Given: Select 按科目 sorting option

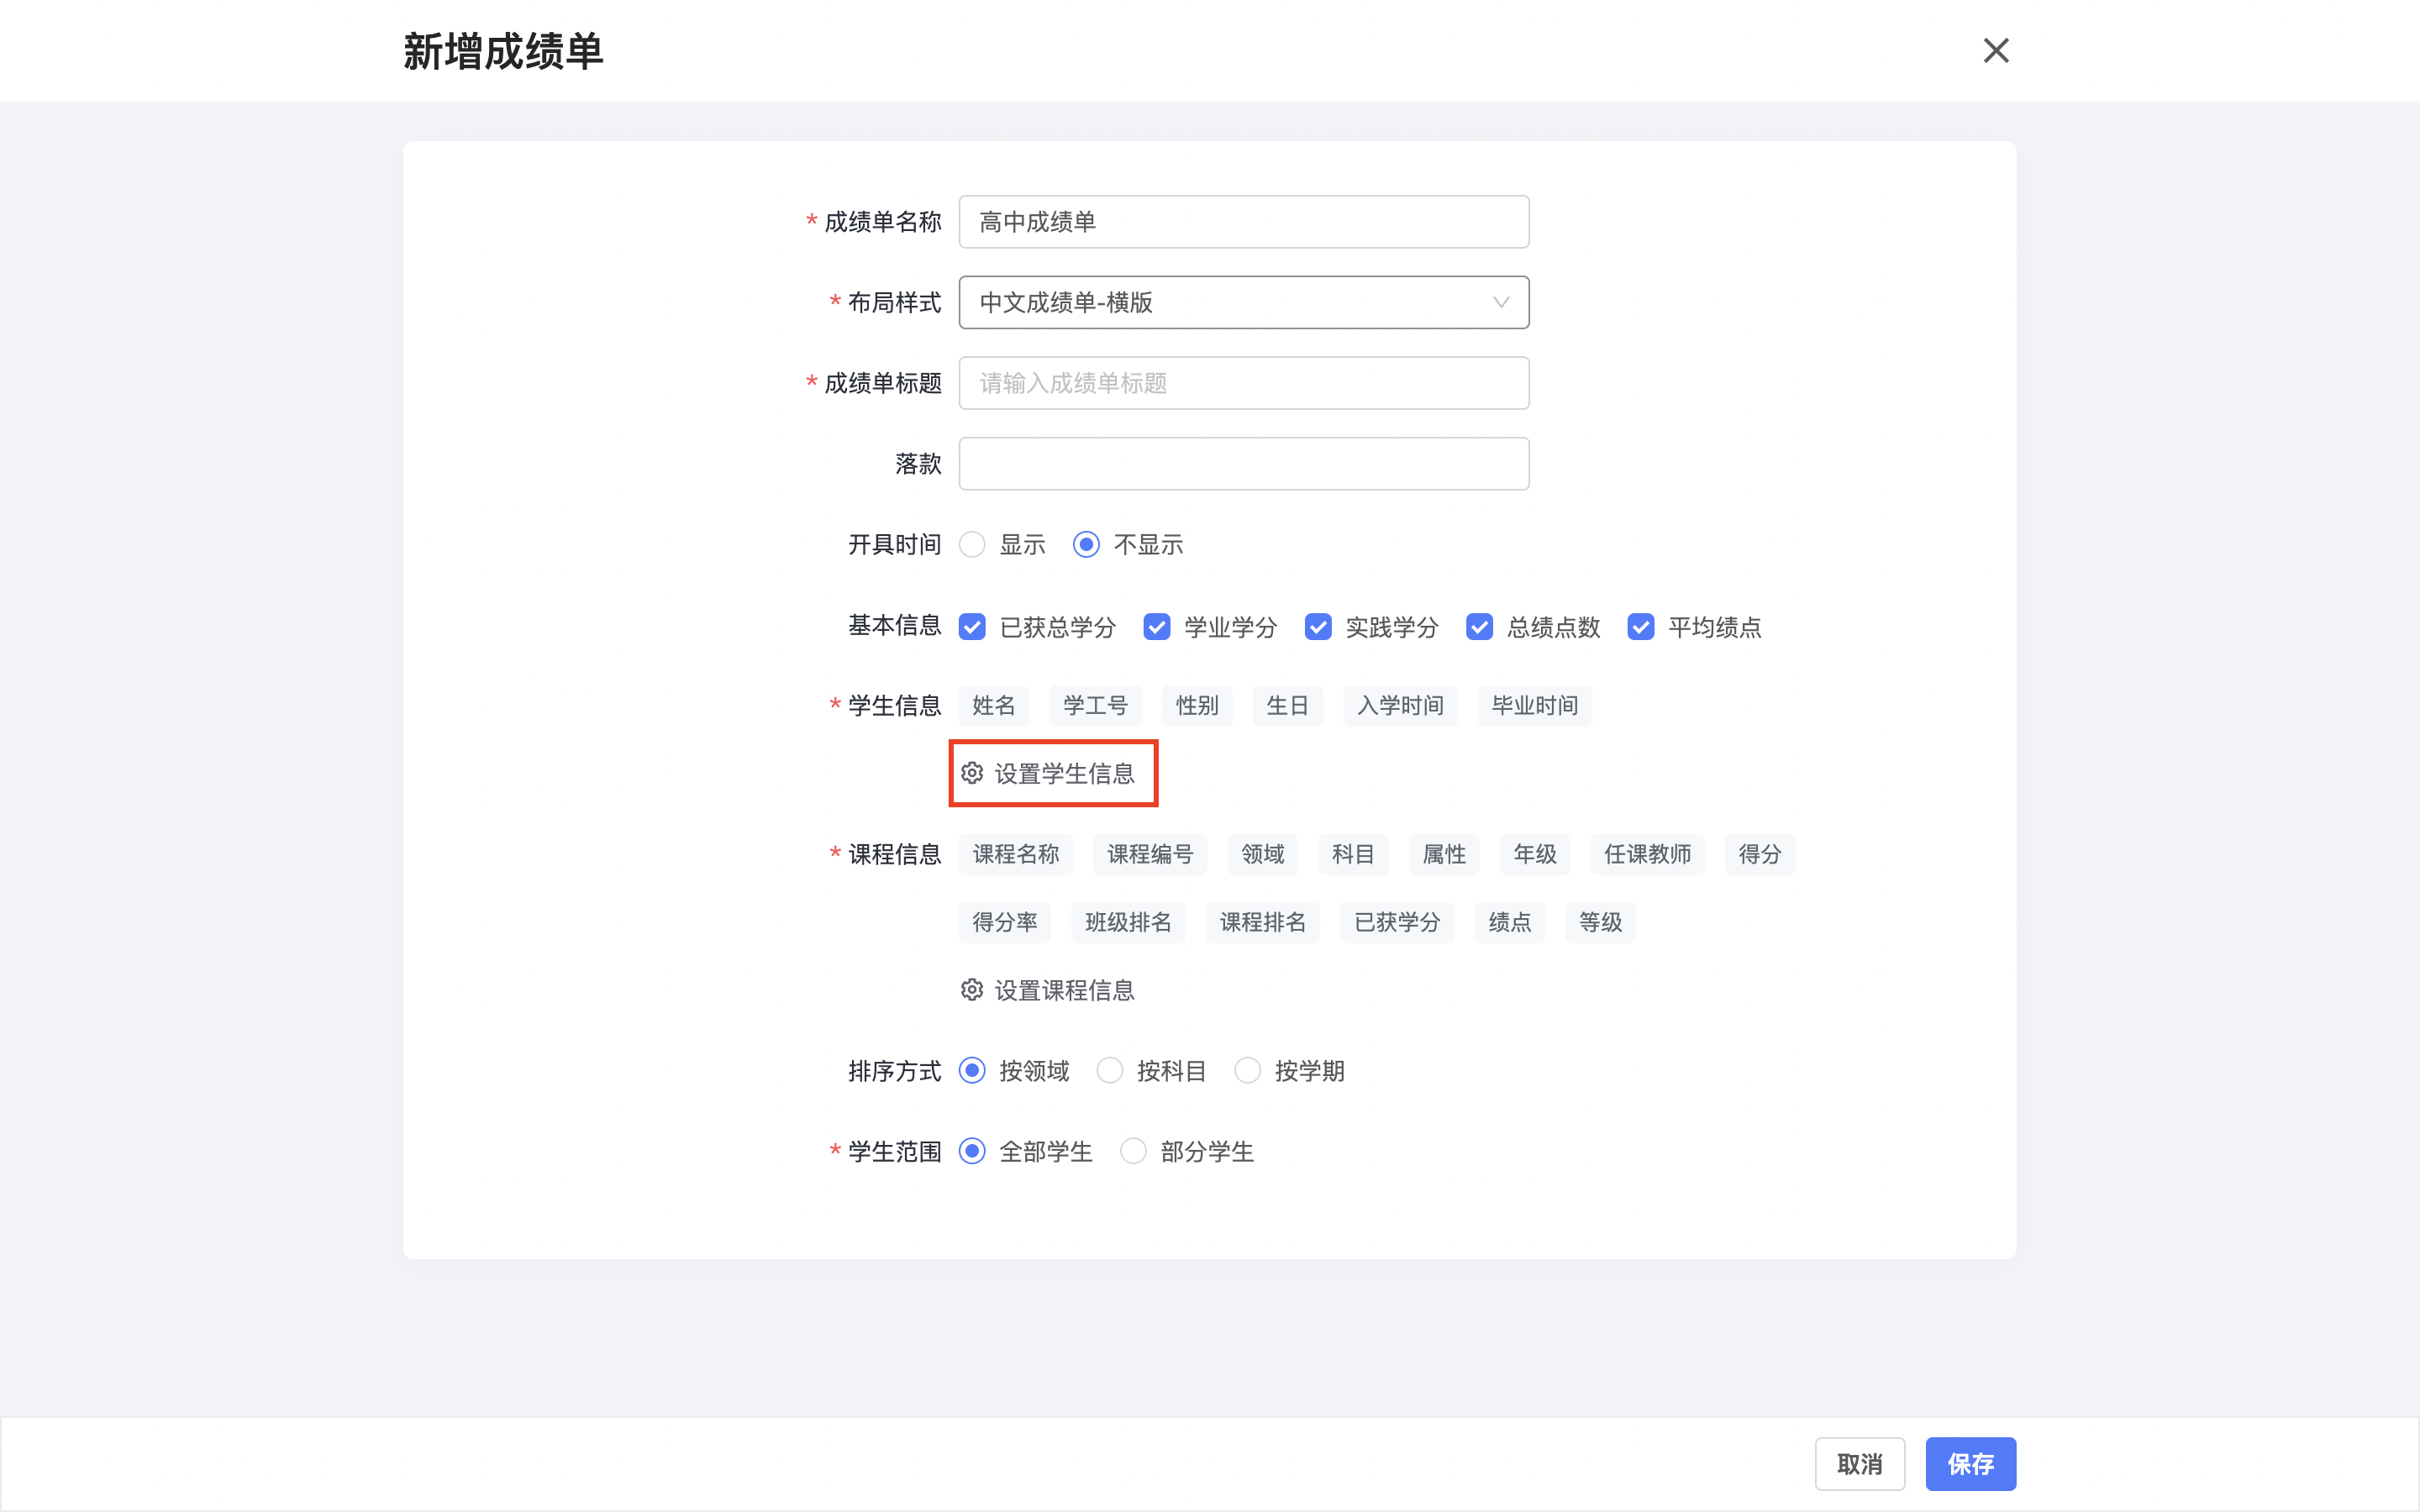Looking at the screenshot, I should pos(1110,1071).
